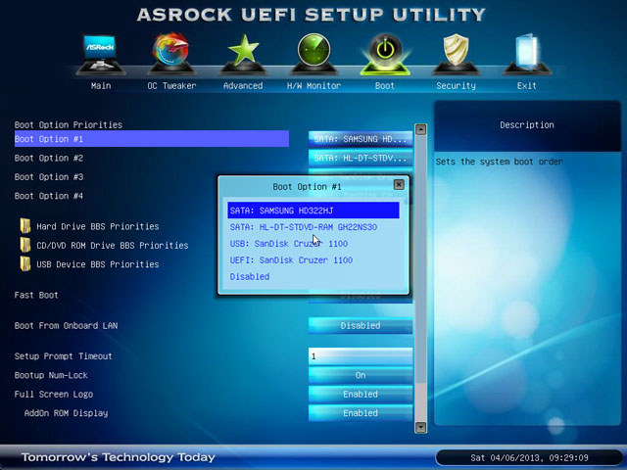Click the Exit door icon
The height and width of the screenshot is (470, 627).
tap(527, 54)
